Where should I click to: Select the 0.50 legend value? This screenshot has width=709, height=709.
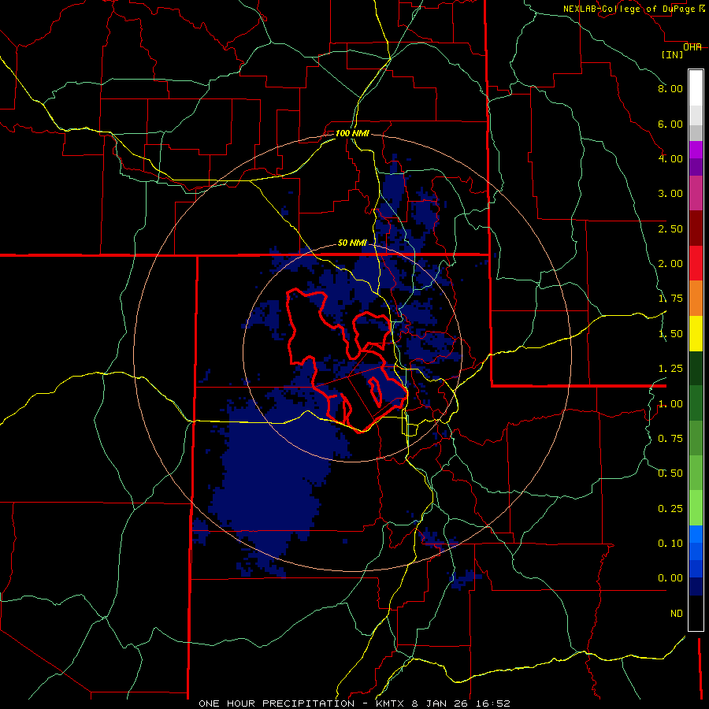tap(670, 473)
